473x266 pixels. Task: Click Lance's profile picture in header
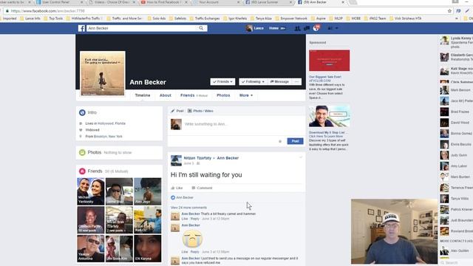249,28
